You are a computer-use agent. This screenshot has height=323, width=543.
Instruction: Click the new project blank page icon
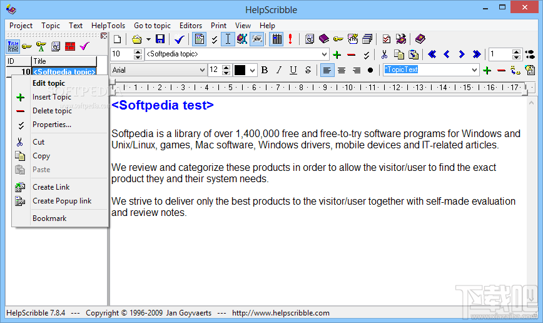coord(118,39)
